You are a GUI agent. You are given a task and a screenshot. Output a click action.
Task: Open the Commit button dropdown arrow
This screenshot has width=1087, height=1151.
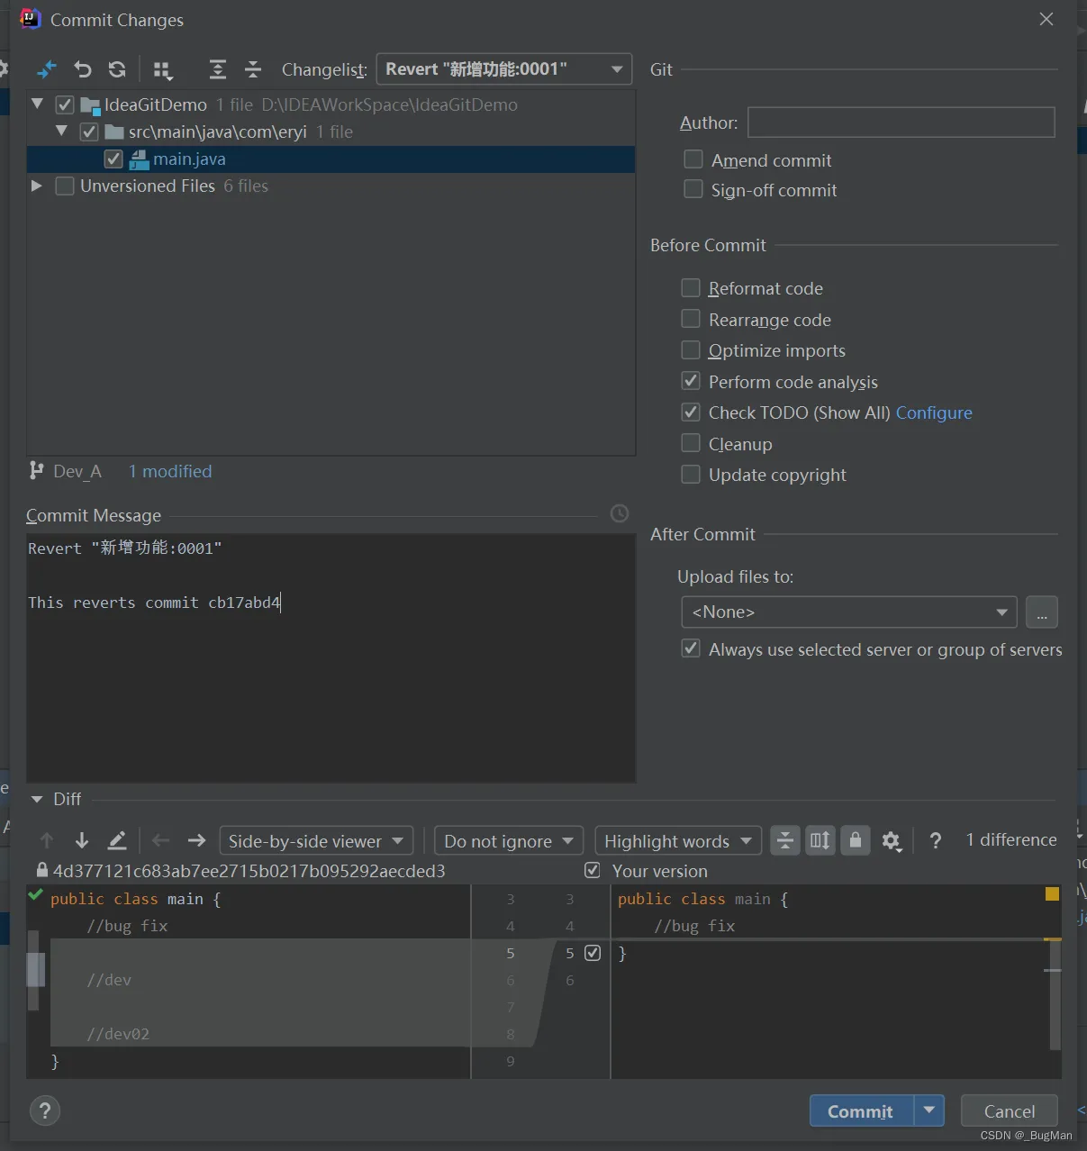point(929,1110)
